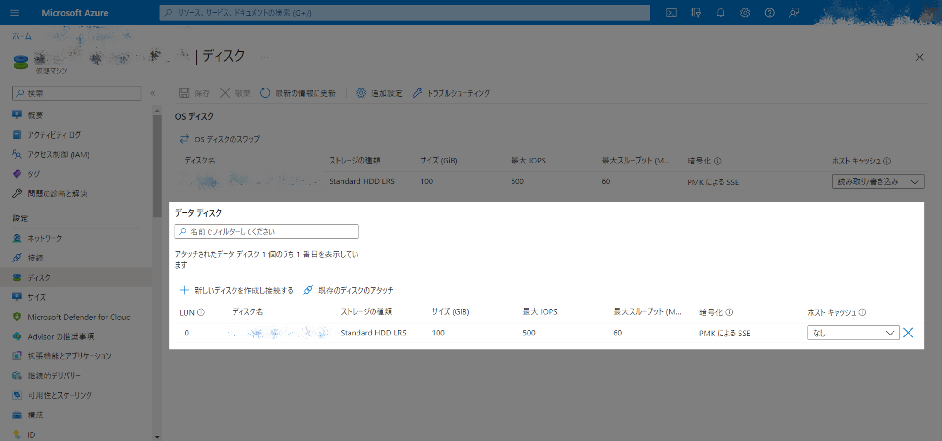Click the sidebar scroll down arrow
The height and width of the screenshot is (441, 942).
pos(157,437)
